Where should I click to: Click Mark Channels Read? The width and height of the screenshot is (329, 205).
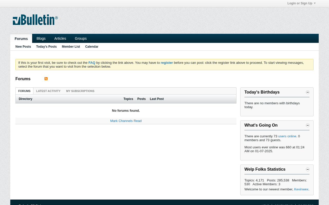[126, 121]
